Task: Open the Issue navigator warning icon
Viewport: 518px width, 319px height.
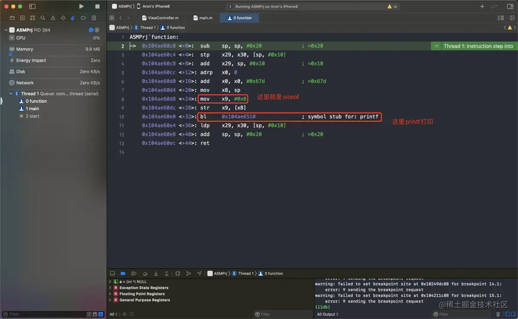Action: coord(53,18)
